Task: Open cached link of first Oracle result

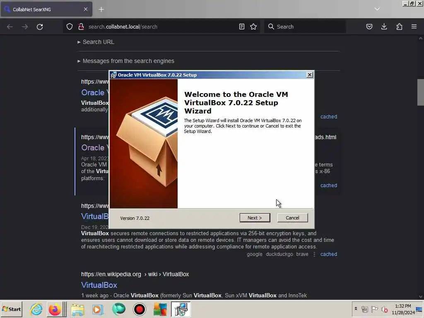Action: (328, 117)
